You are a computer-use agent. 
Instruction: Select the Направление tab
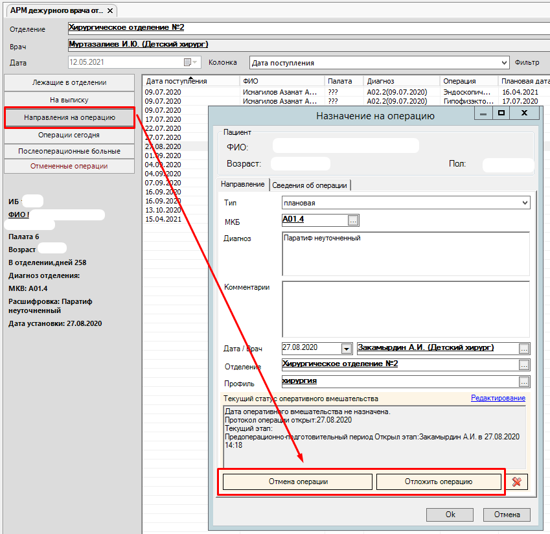click(243, 184)
